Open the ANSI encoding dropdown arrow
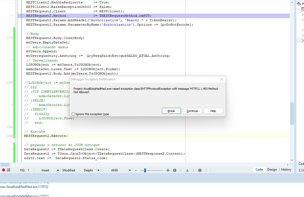This screenshot has height=197, width=304. (130, 170)
